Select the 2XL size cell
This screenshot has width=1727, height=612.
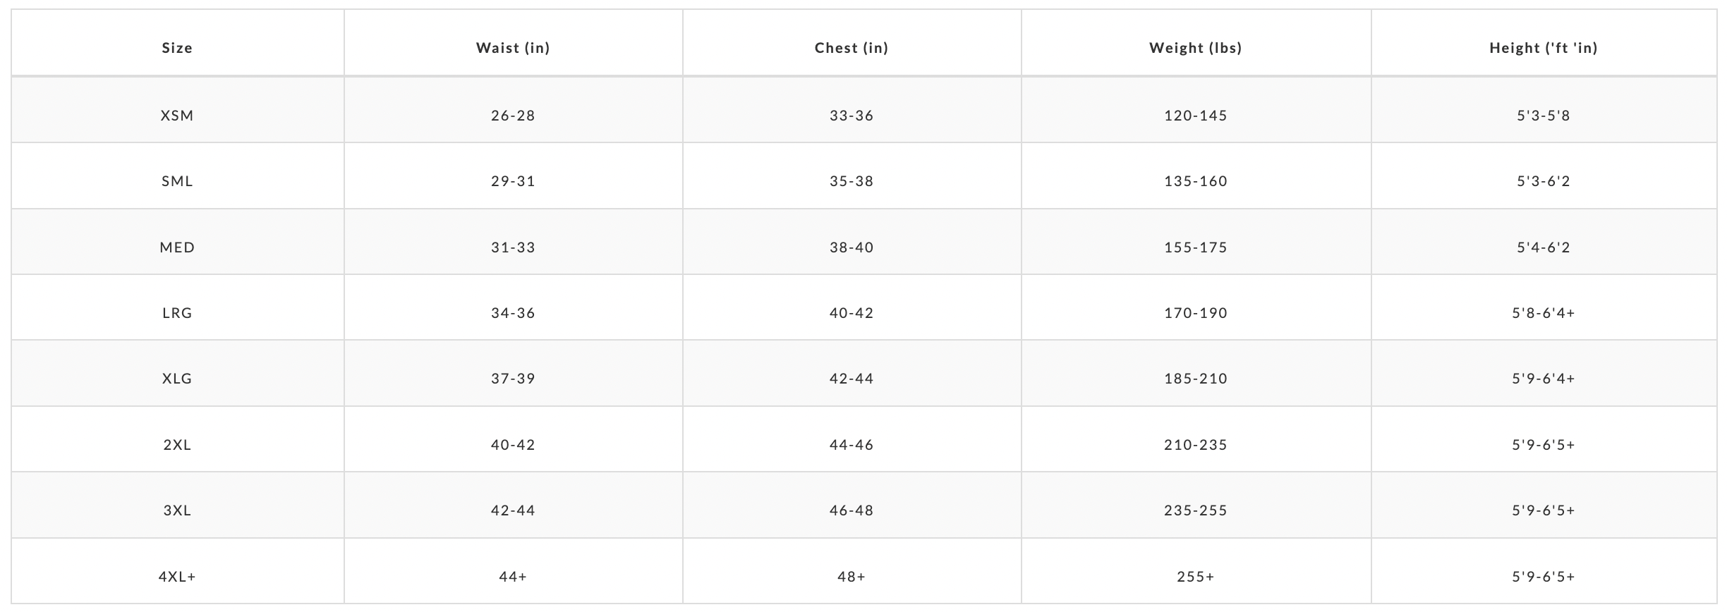click(x=177, y=445)
